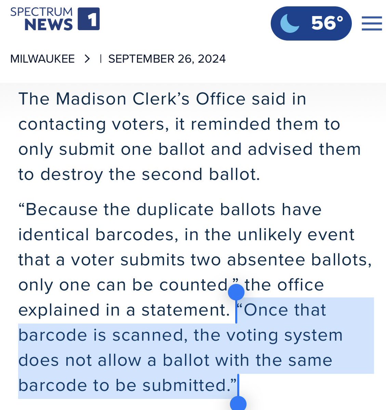386x410 pixels.
Task: Click 'explained in a statement' text
Action: coord(124,310)
